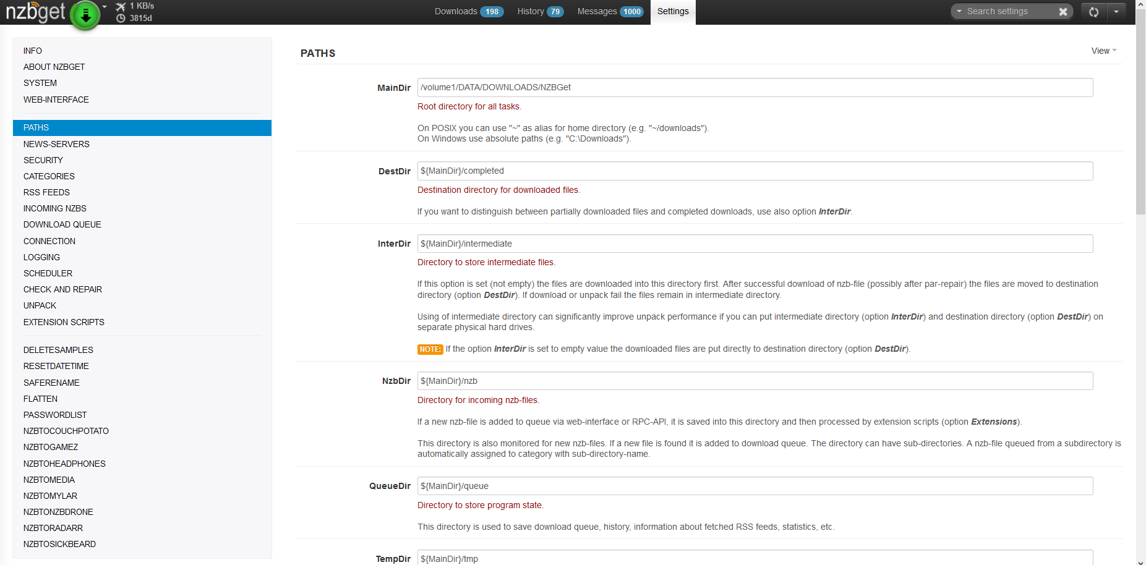Image resolution: width=1146 pixels, height=565 pixels.
Task: Click the speed limit plane icon
Action: click(x=121, y=6)
